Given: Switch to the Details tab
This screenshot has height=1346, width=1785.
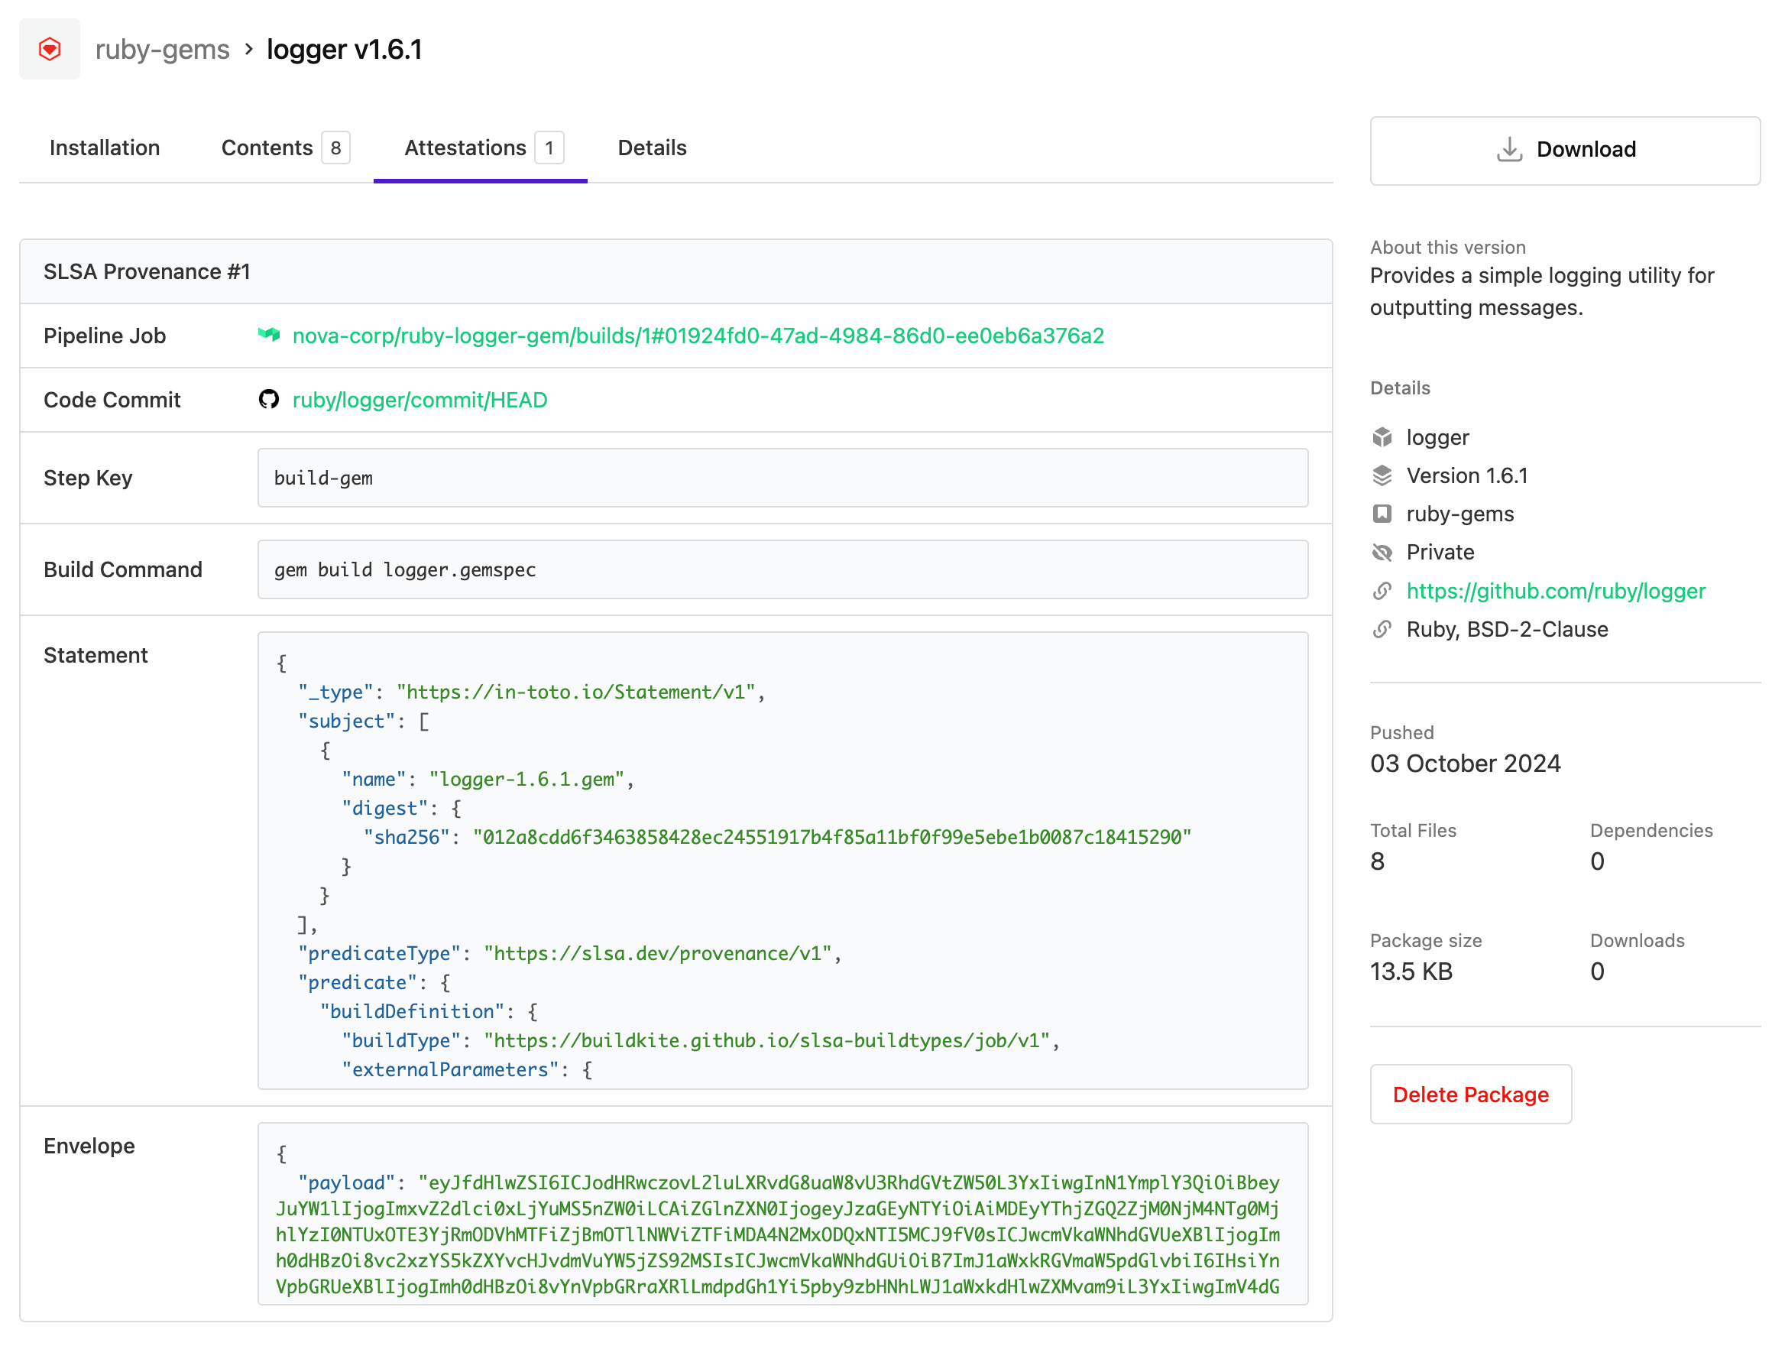Looking at the screenshot, I should (x=652, y=148).
